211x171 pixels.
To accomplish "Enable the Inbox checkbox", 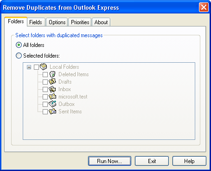I will tap(45, 89).
